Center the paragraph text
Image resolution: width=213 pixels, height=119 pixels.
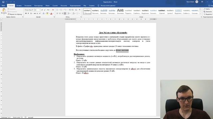[x=60, y=13]
